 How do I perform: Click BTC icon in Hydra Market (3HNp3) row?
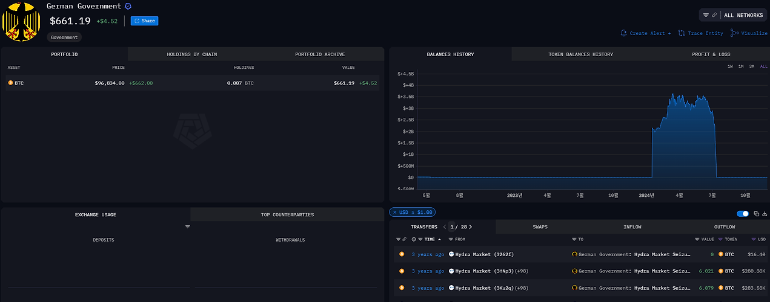tap(402, 271)
